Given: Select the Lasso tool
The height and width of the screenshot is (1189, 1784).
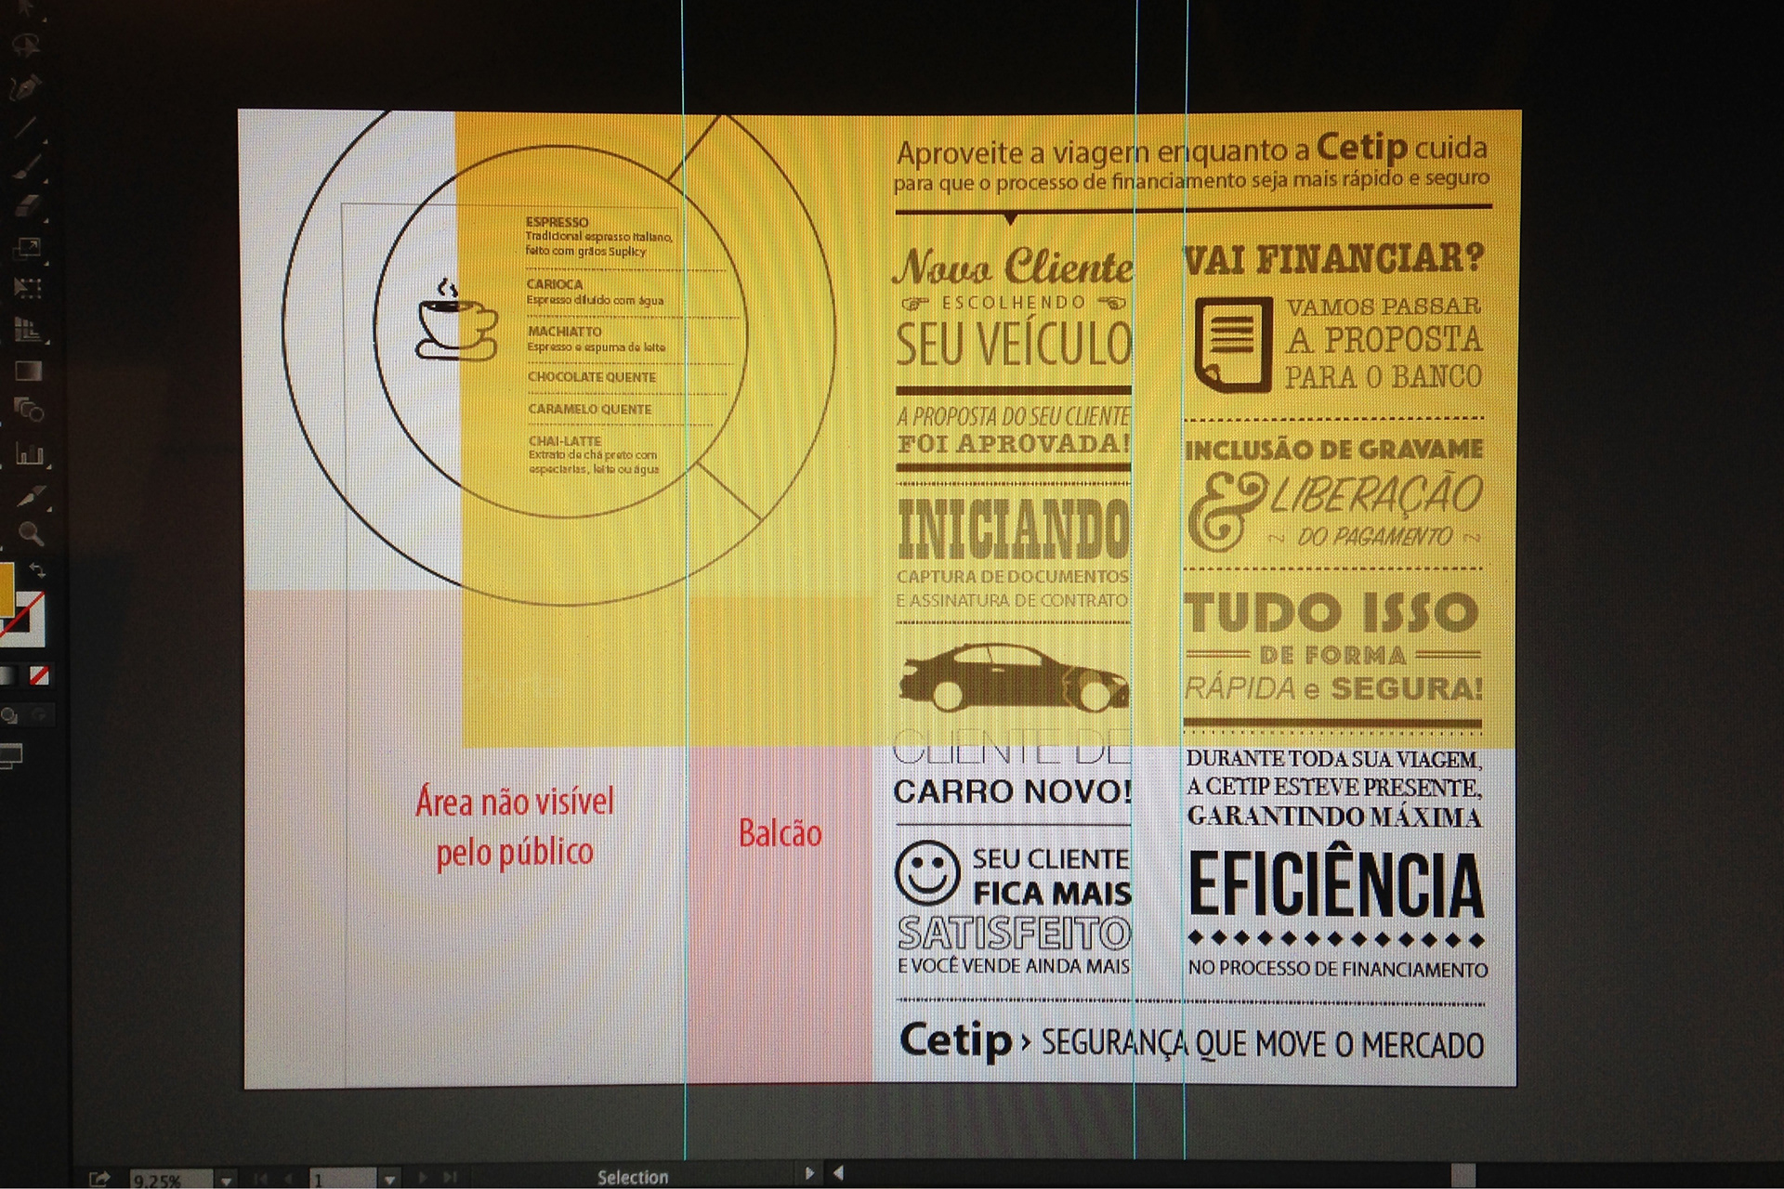Looking at the screenshot, I should 28,45.
